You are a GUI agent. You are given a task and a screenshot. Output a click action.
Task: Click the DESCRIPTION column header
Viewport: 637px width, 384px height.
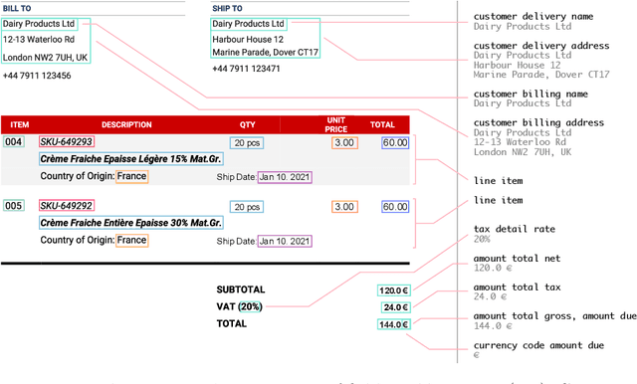tap(126, 125)
